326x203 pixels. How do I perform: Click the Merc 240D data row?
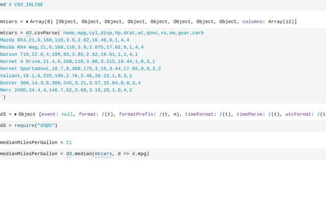point(66,90)
